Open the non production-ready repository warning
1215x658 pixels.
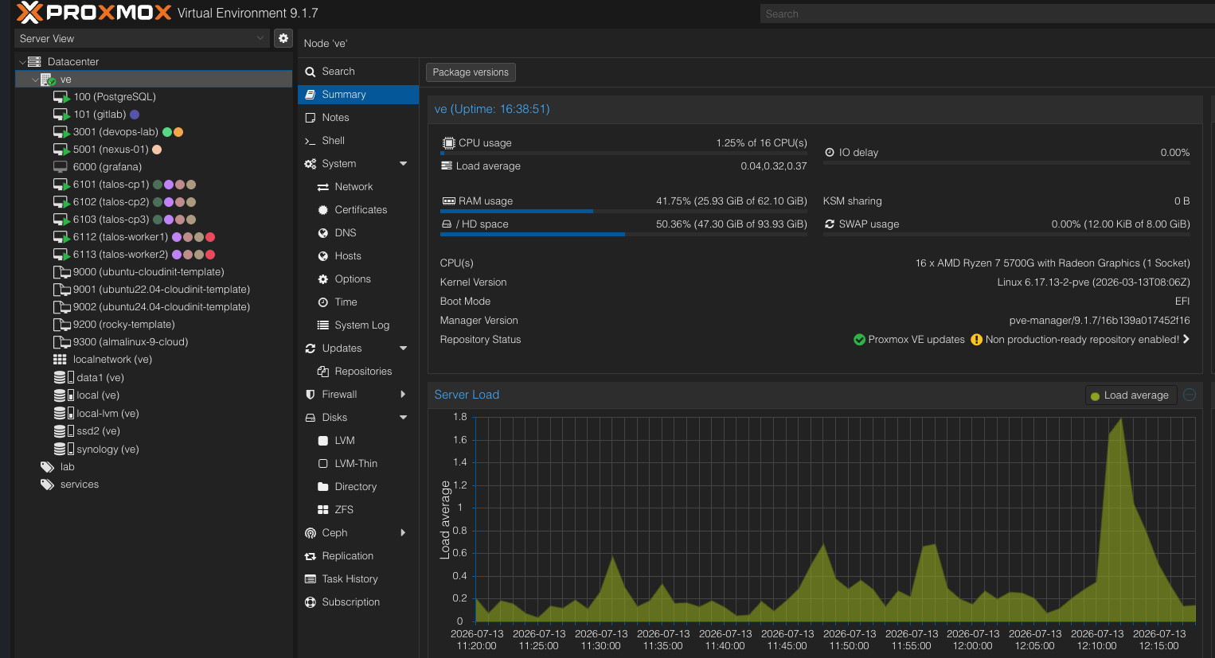click(x=1080, y=340)
